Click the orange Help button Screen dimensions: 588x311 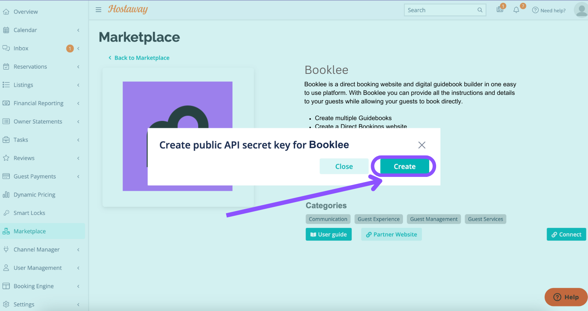pos(566,297)
